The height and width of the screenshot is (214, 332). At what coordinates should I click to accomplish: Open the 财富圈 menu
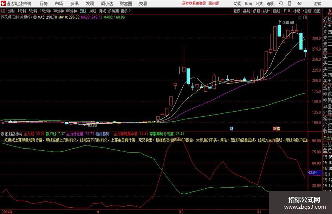(x=126, y=4)
